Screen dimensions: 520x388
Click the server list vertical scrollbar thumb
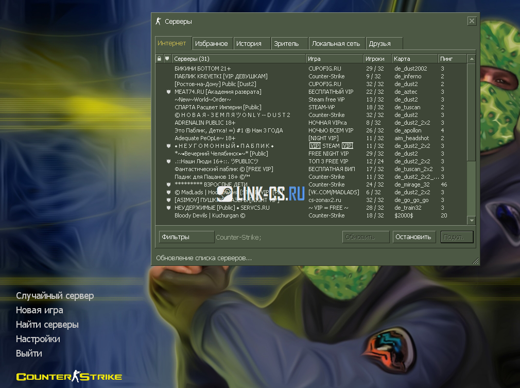pos(471,113)
